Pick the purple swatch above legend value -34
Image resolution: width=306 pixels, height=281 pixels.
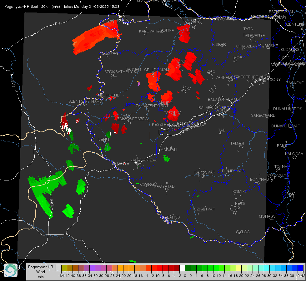(92, 268)
